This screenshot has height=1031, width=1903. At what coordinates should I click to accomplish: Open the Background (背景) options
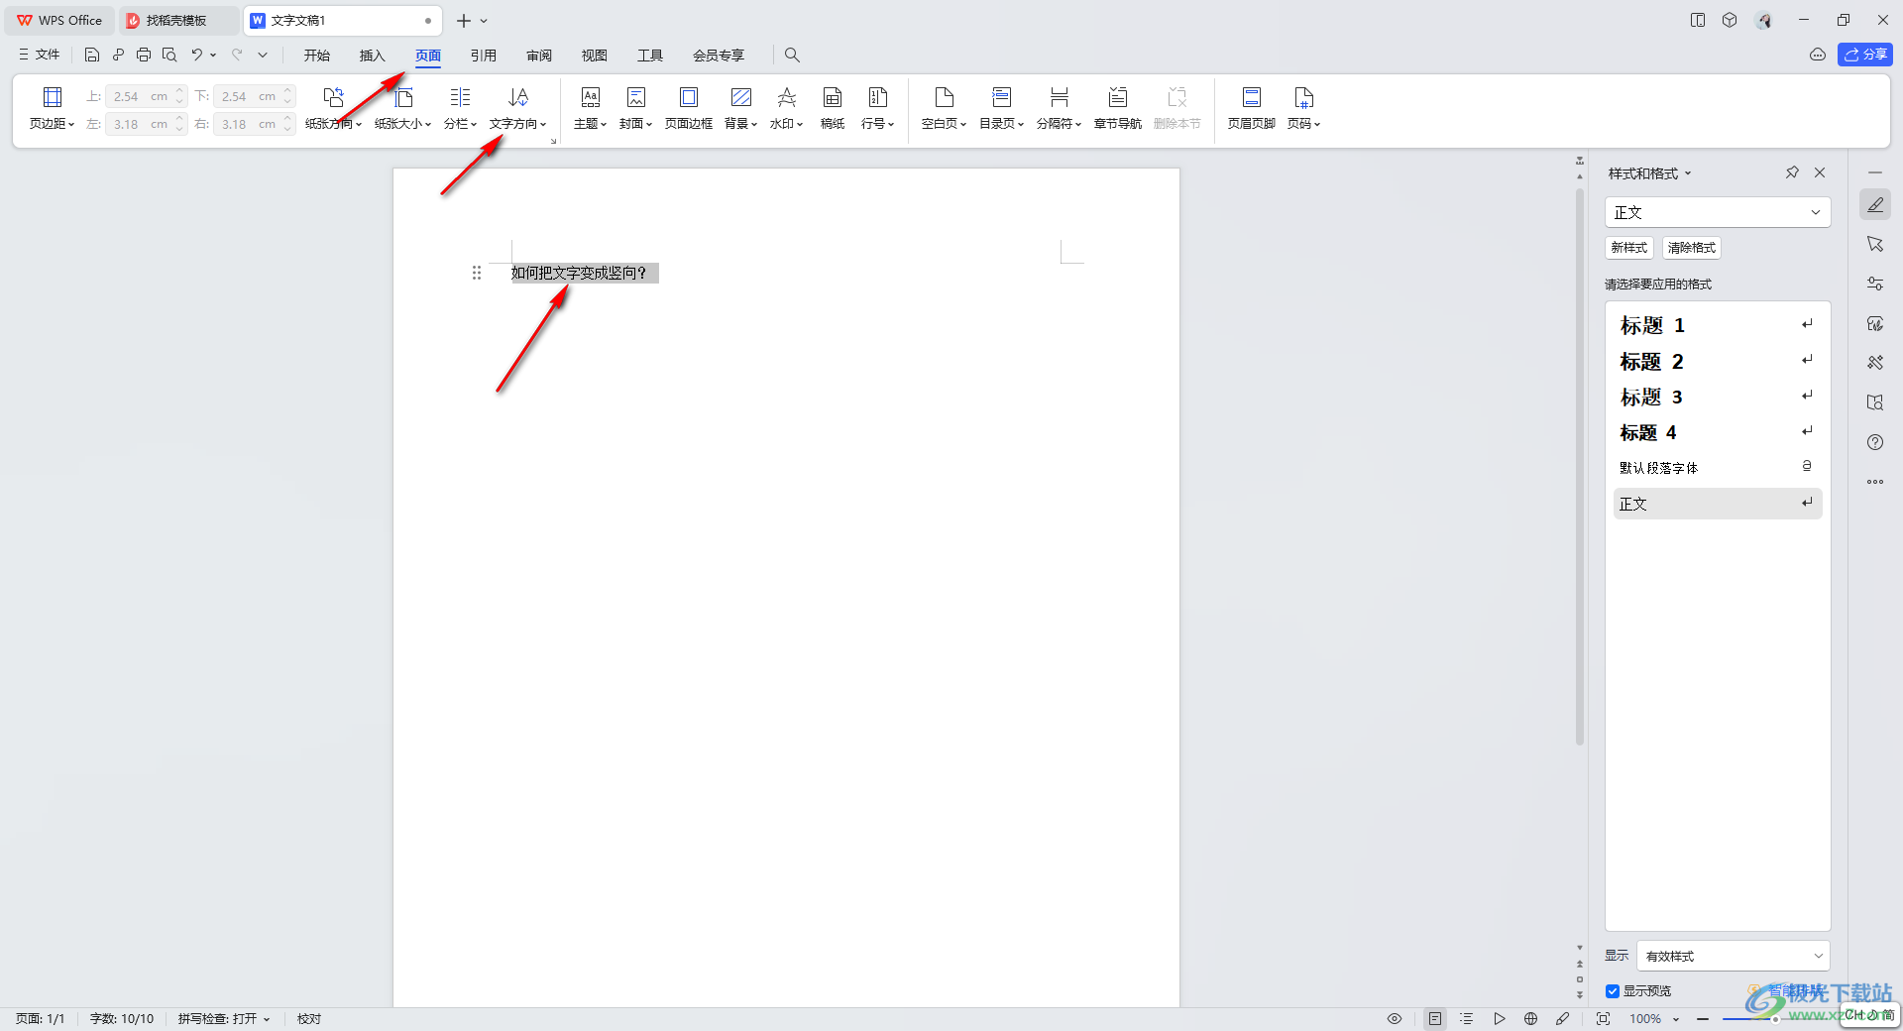point(740,108)
